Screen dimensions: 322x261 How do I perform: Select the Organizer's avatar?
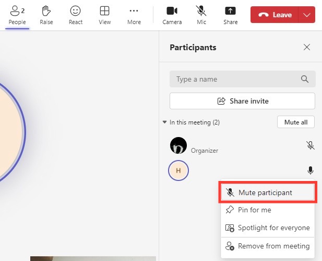coord(178,145)
